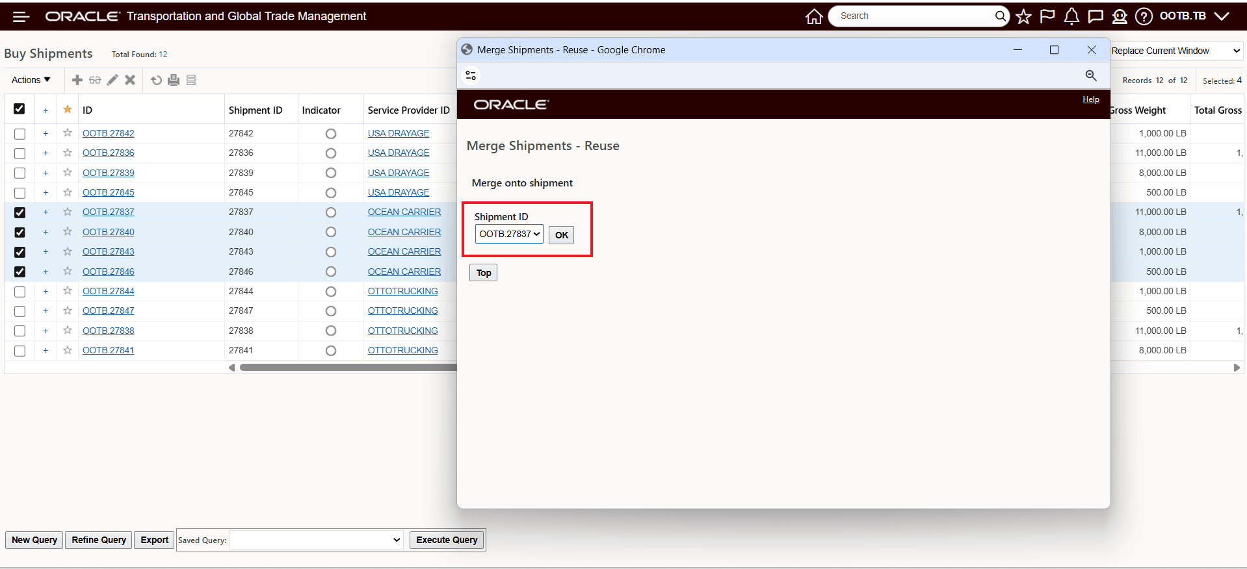This screenshot has width=1247, height=569.
Task: Expand row details for OOTB.27838
Action: coord(46,331)
